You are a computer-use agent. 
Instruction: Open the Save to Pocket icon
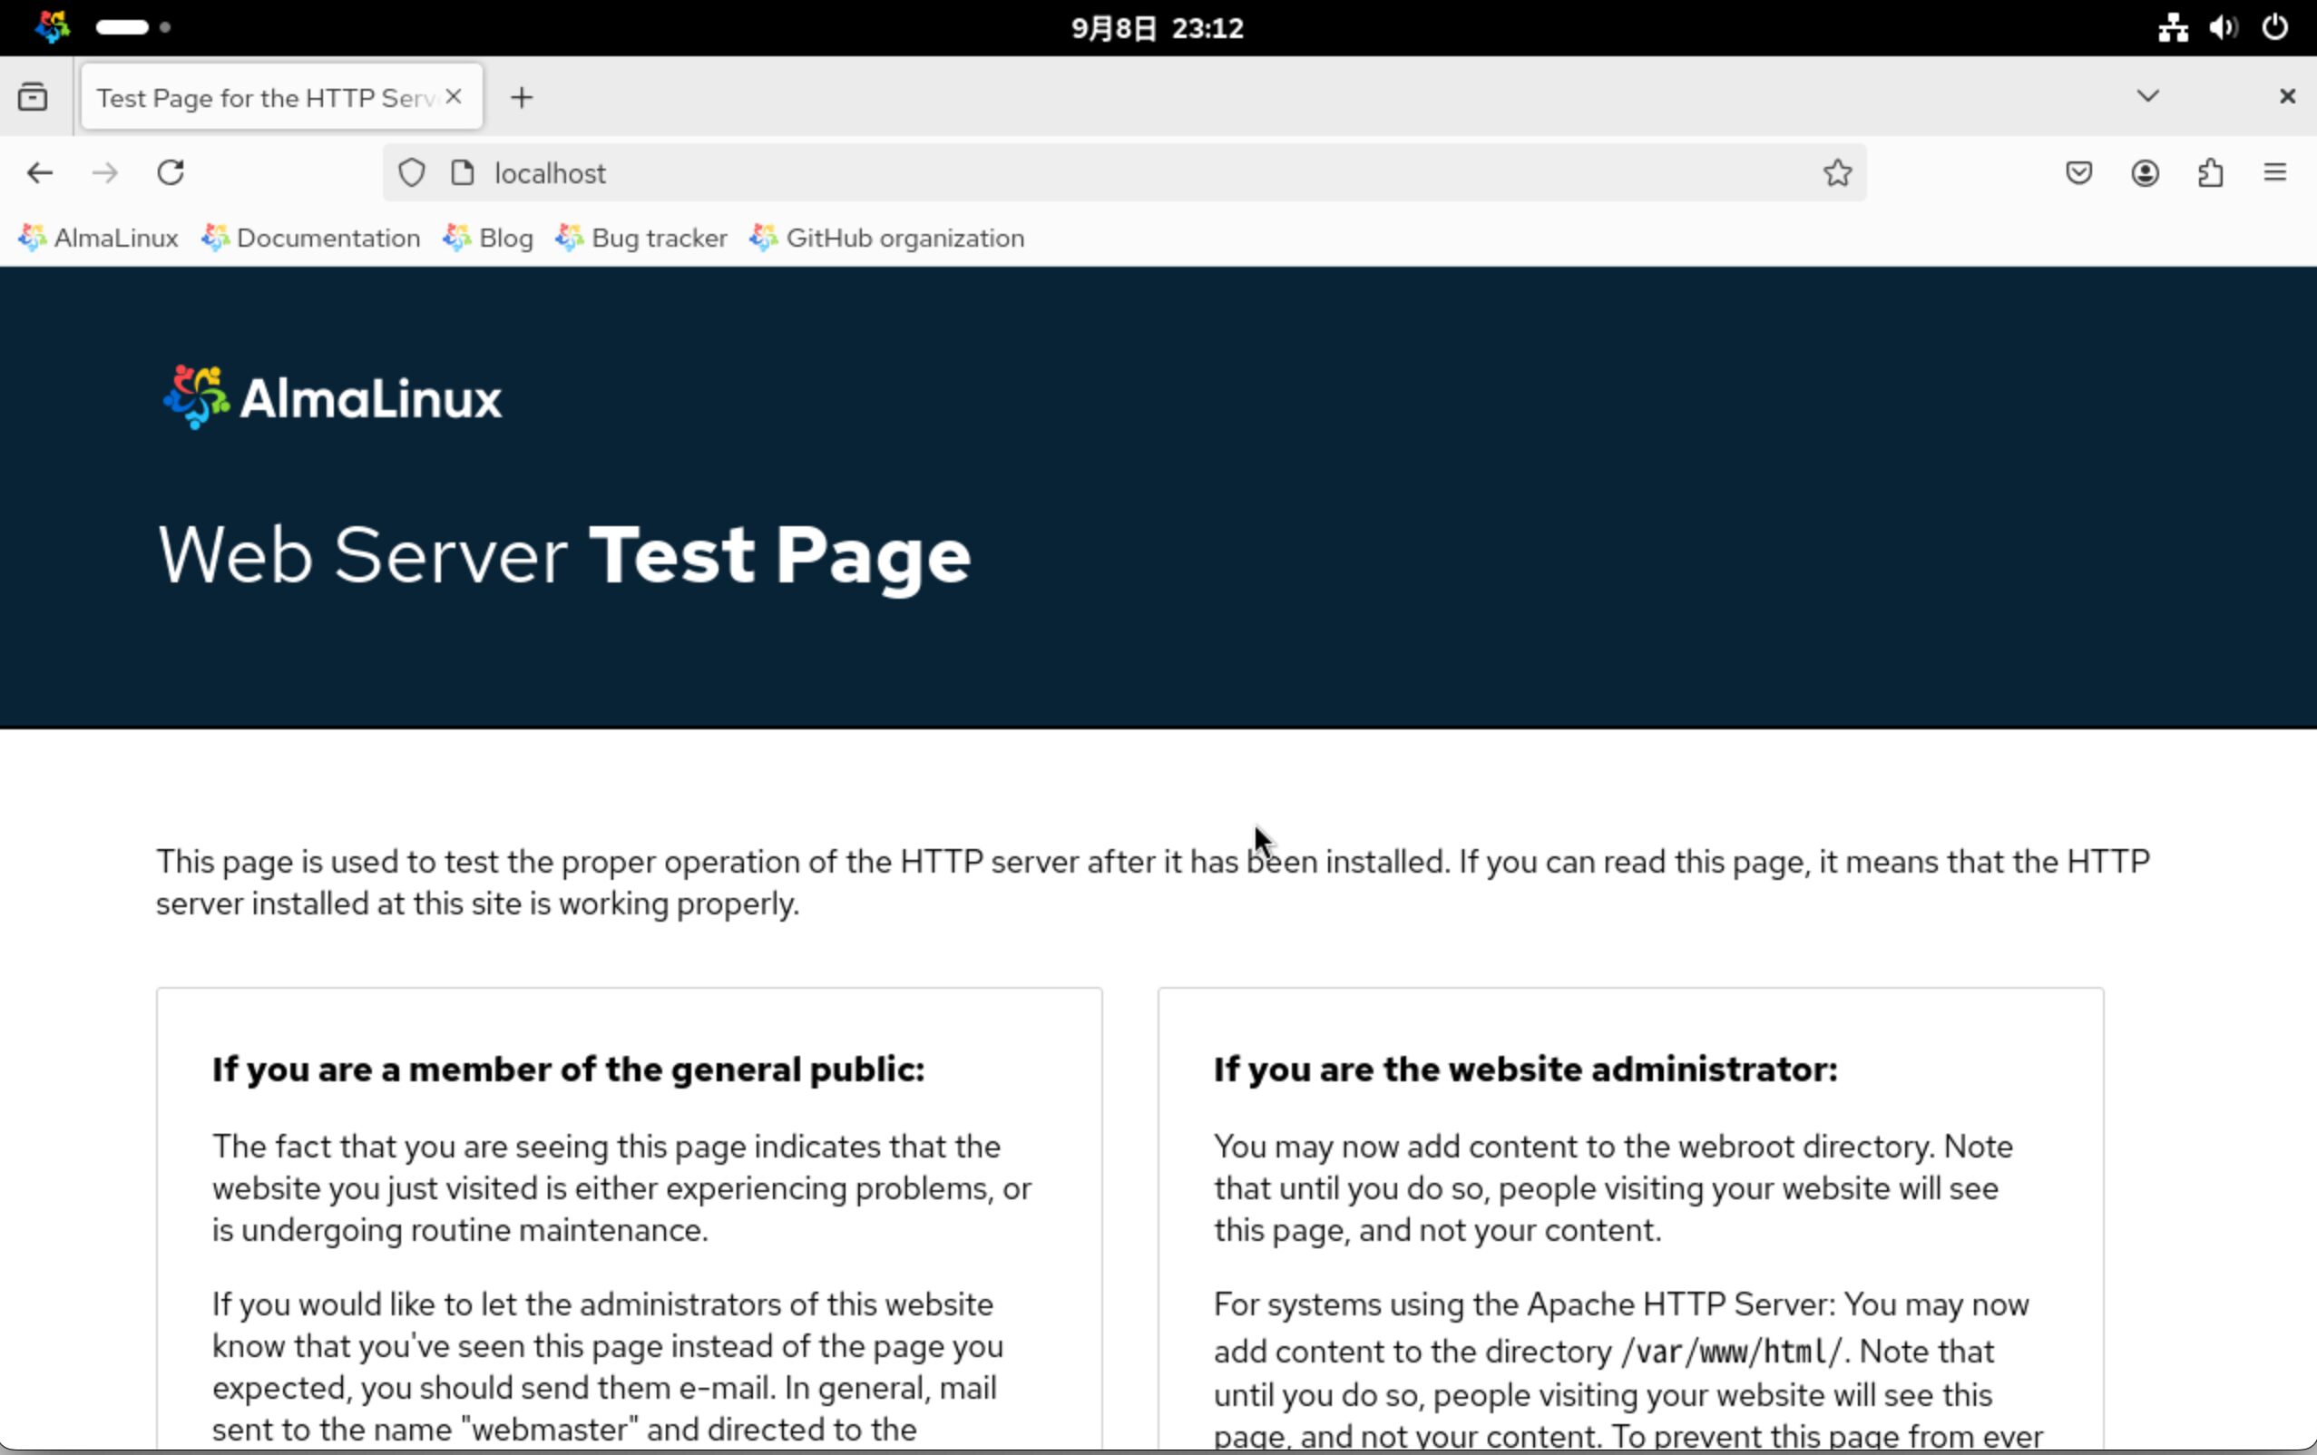coord(2078,173)
